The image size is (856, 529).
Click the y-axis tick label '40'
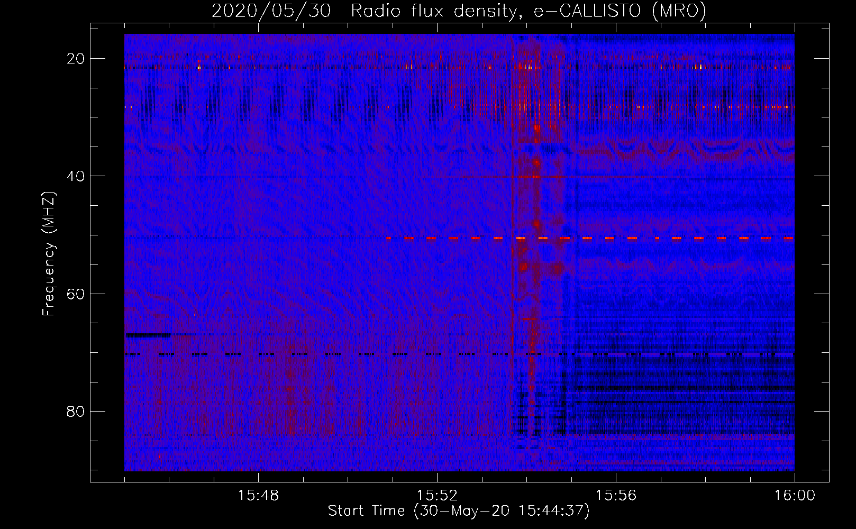coord(76,176)
